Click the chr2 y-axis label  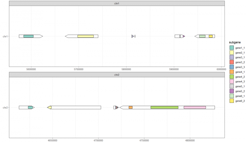(5, 107)
